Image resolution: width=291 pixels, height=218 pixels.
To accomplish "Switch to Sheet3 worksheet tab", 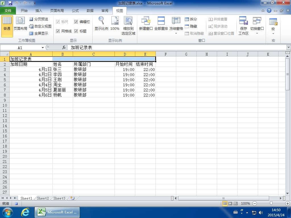I will (59, 198).
